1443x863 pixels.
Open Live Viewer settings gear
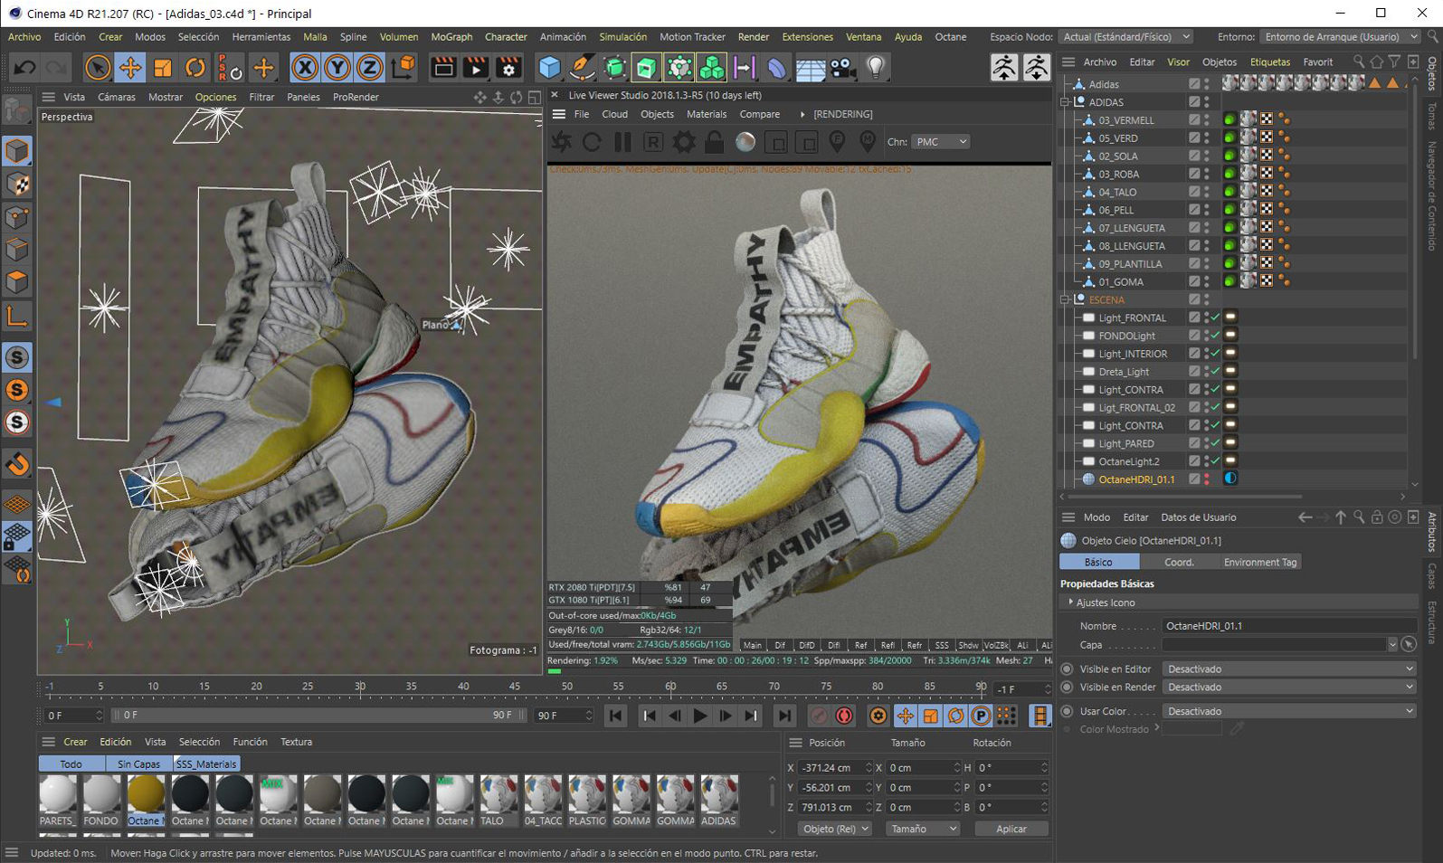684,142
